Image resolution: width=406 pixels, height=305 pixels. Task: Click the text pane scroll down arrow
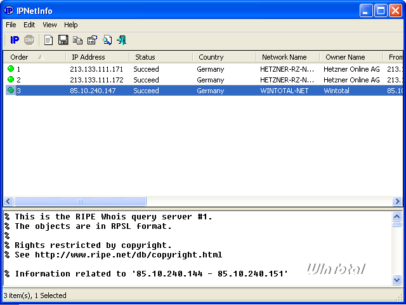point(397,280)
